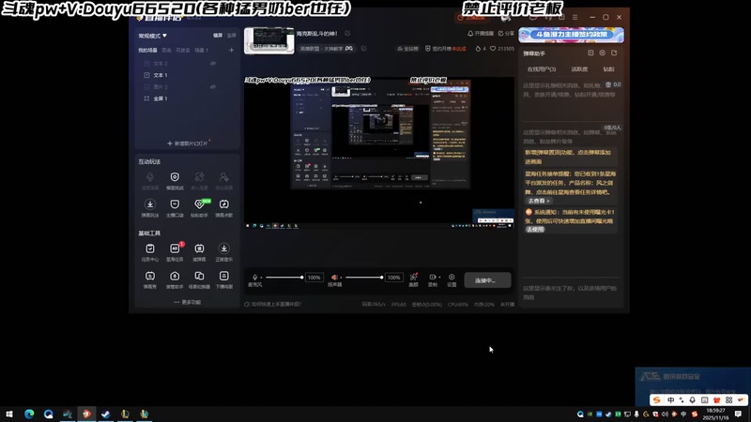Open the record options dropdown arrow

(439, 277)
